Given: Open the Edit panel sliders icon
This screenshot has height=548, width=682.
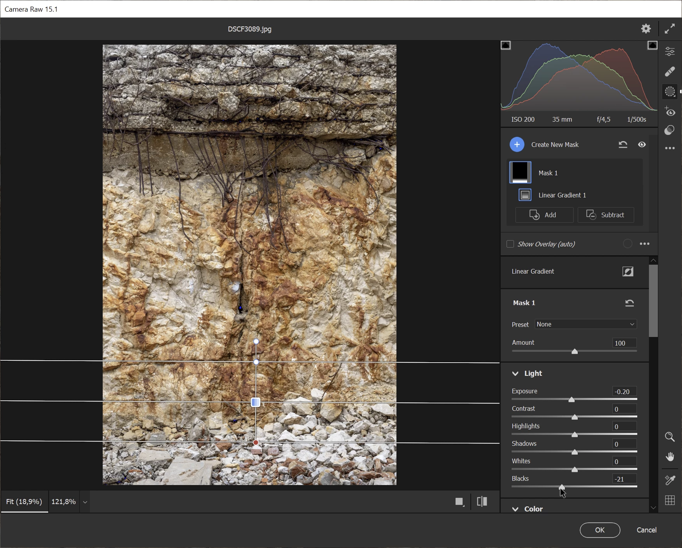Looking at the screenshot, I should tap(670, 51).
